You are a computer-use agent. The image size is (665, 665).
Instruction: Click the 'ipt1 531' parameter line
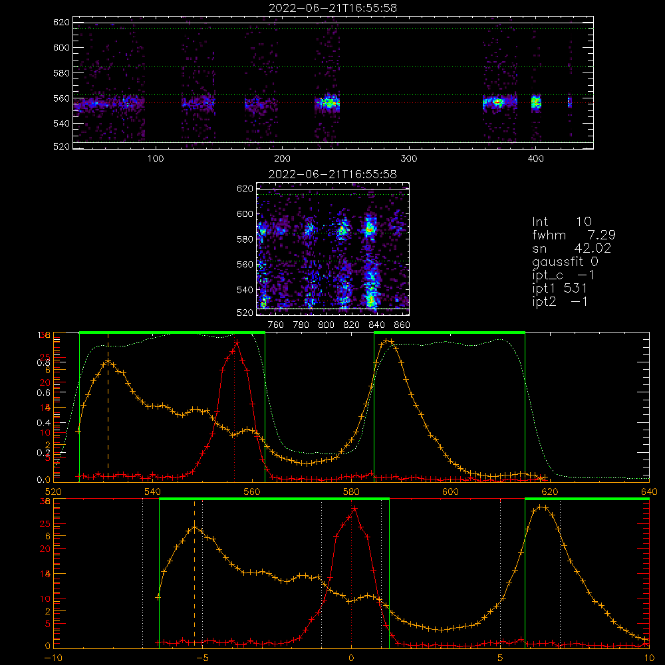(560, 289)
